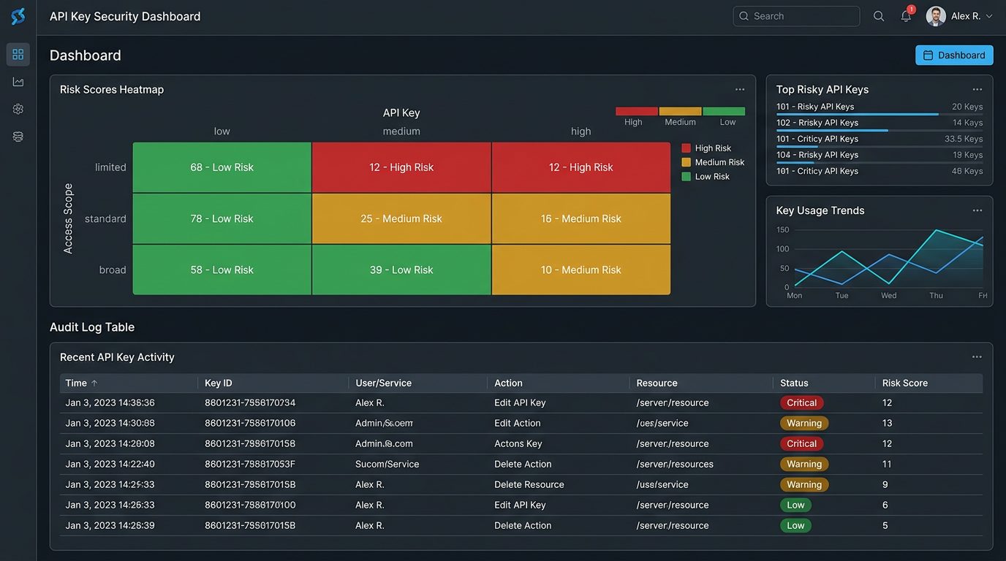Click the app logo in the top-left corner

(x=18, y=16)
